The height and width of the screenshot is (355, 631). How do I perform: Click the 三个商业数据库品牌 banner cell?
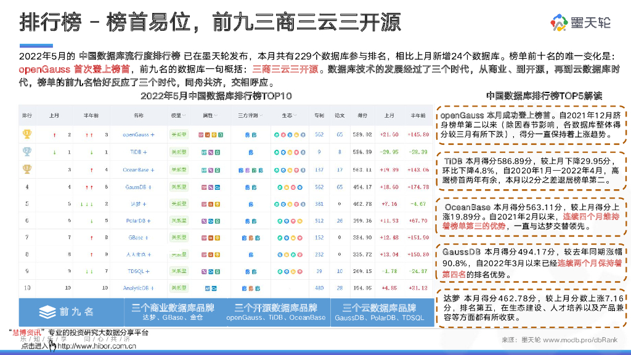point(176,312)
